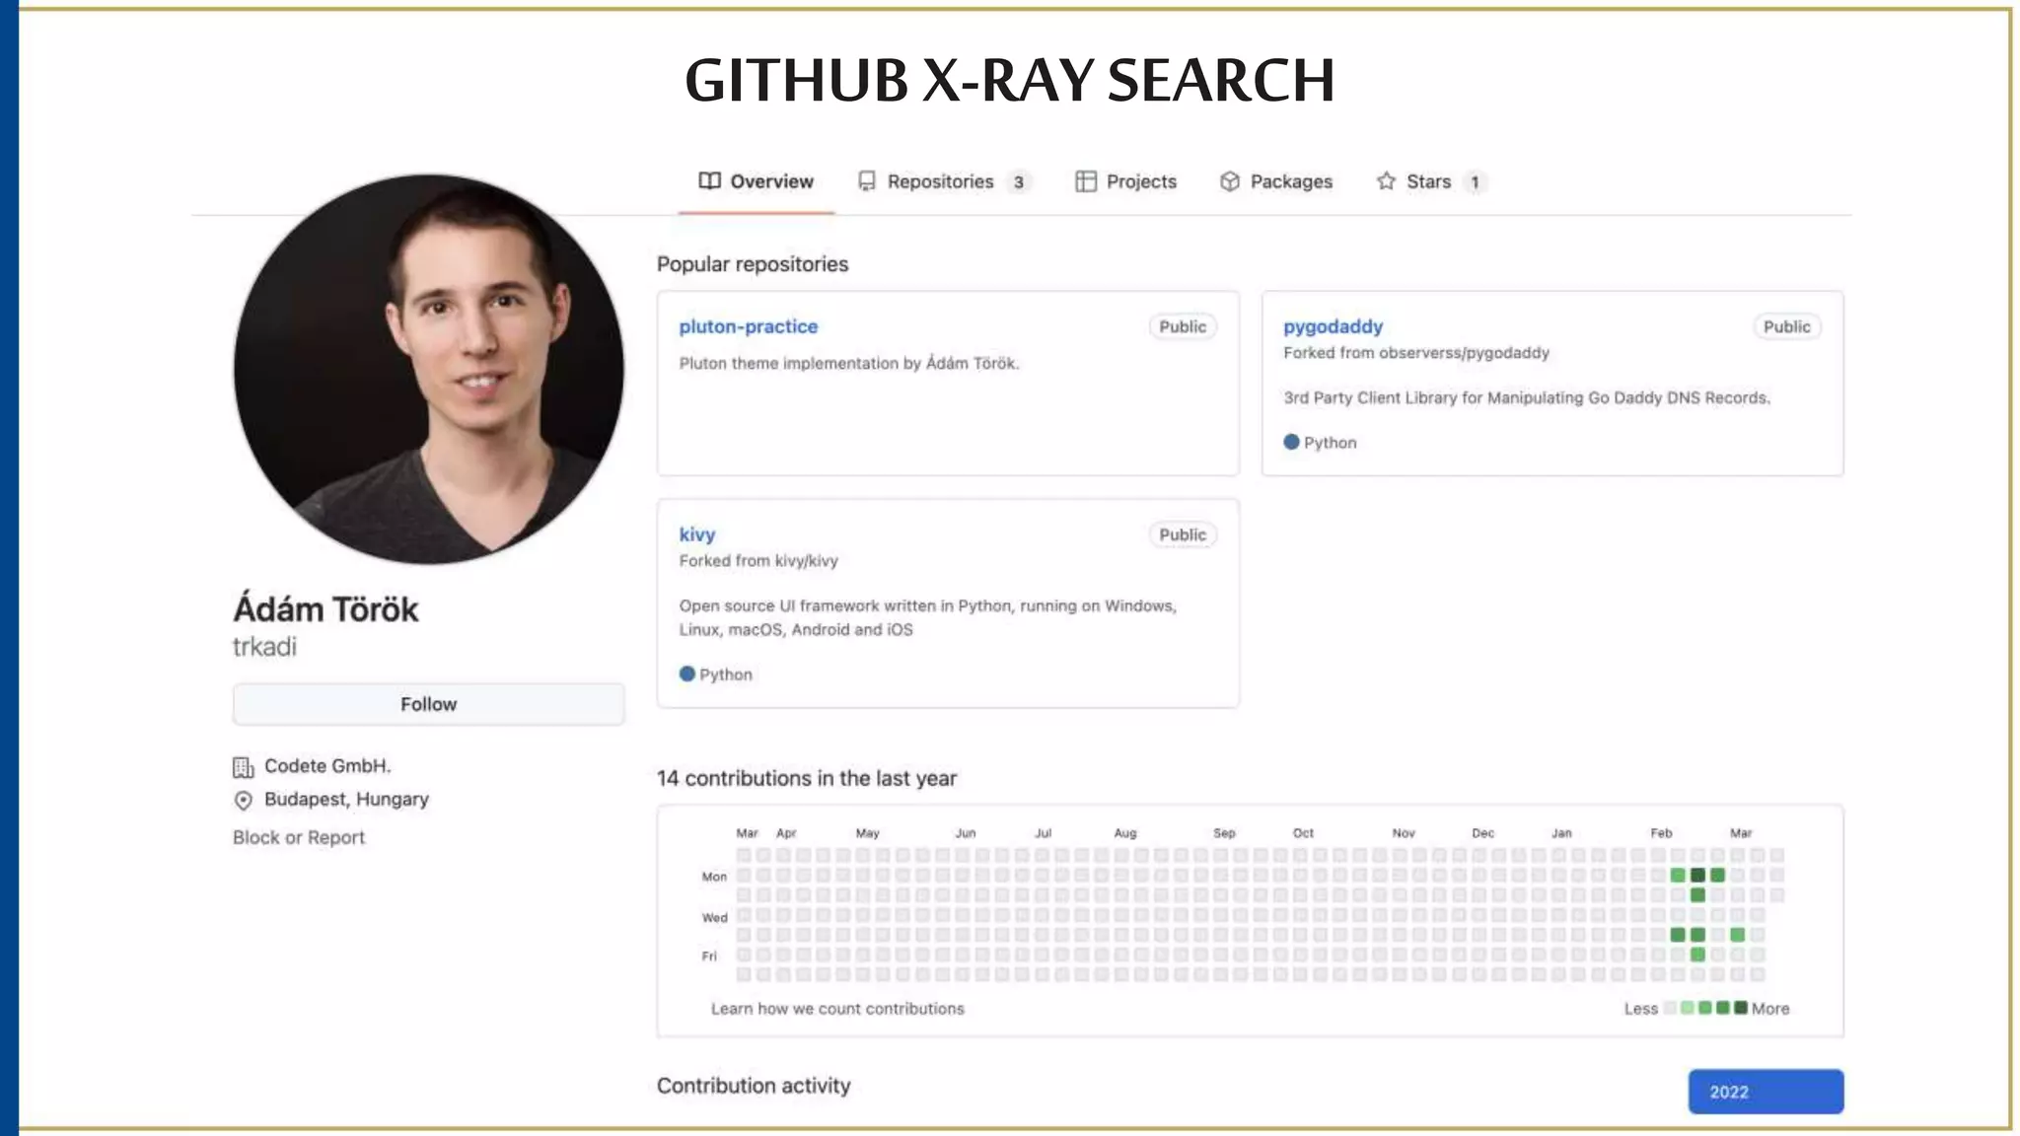Click Pluton theme implementation description
This screenshot has height=1136, width=2020.
[849, 363]
